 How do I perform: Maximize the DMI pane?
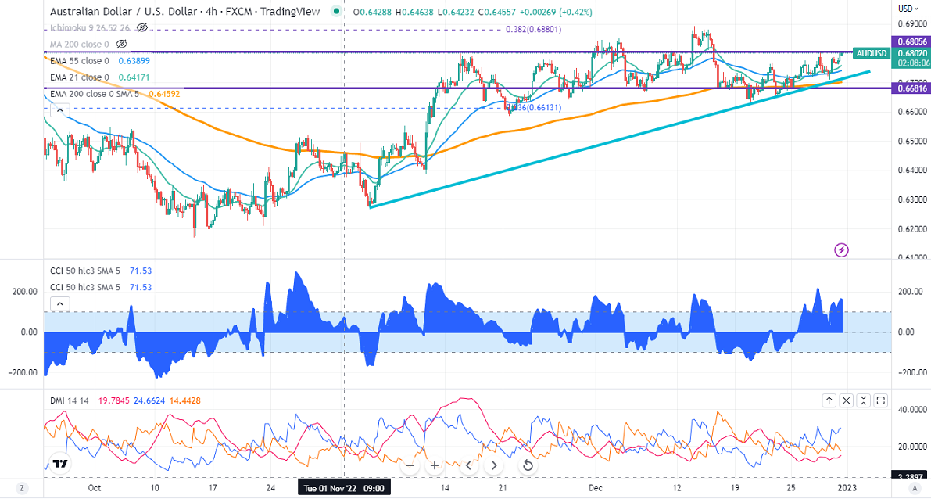(881, 401)
